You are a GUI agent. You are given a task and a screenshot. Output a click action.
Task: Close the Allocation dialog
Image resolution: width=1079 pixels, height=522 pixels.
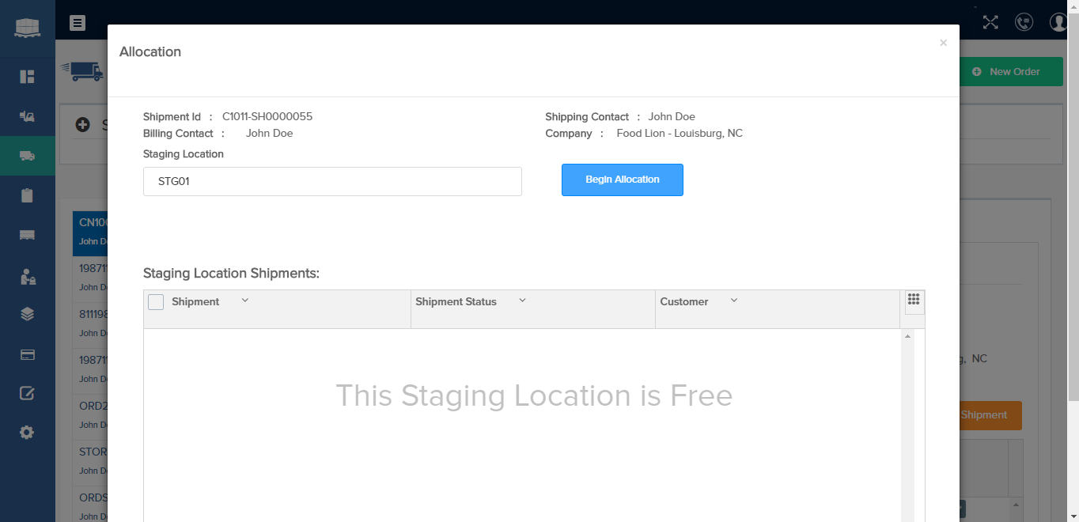click(x=943, y=43)
